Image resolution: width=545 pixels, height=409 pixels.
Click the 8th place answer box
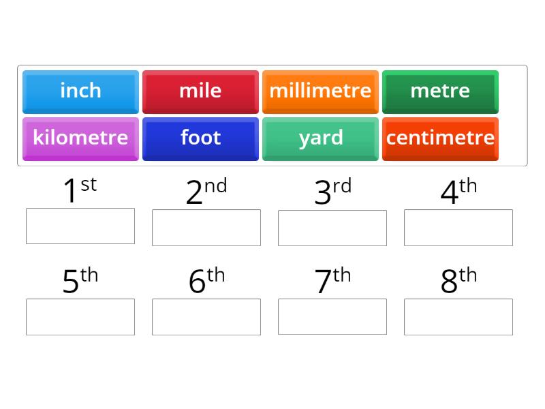(x=458, y=316)
